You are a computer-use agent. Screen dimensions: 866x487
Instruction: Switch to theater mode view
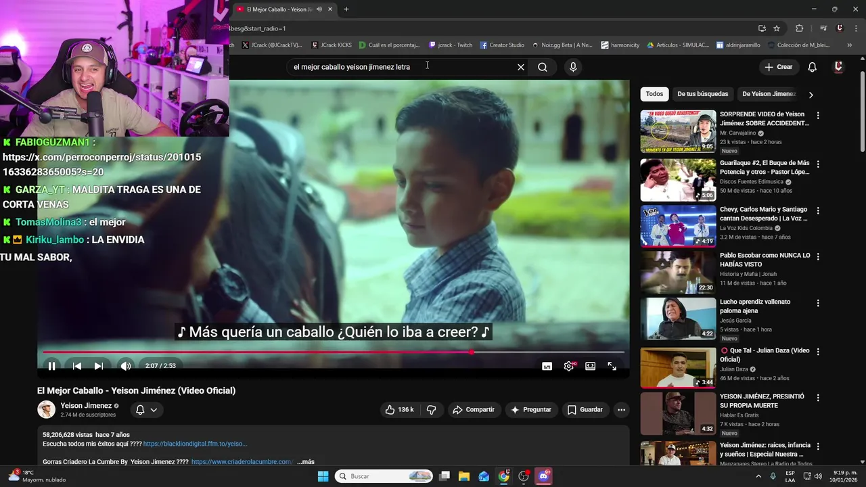[591, 366]
